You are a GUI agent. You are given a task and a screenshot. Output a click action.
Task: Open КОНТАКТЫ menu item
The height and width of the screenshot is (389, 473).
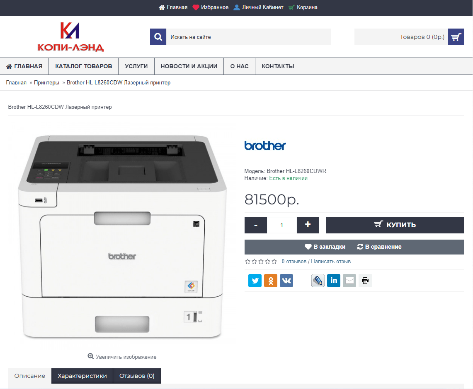coord(278,66)
